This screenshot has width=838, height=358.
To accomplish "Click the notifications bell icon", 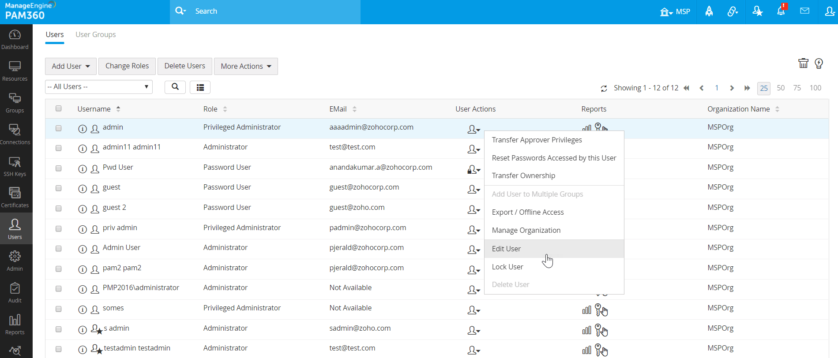I will 781,11.
